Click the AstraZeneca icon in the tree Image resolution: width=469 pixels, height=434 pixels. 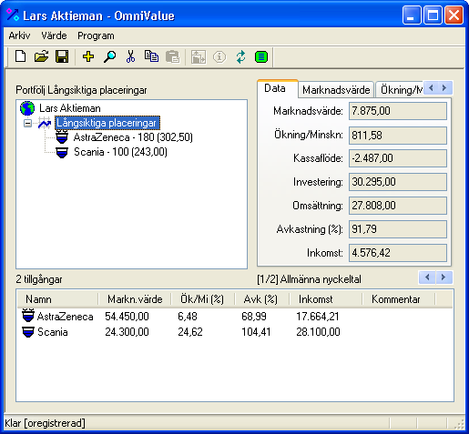62,137
